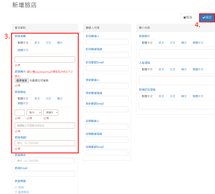Select the 民宿 radio option
Viewport: 215px width, 194px height.
click(x=16, y=187)
